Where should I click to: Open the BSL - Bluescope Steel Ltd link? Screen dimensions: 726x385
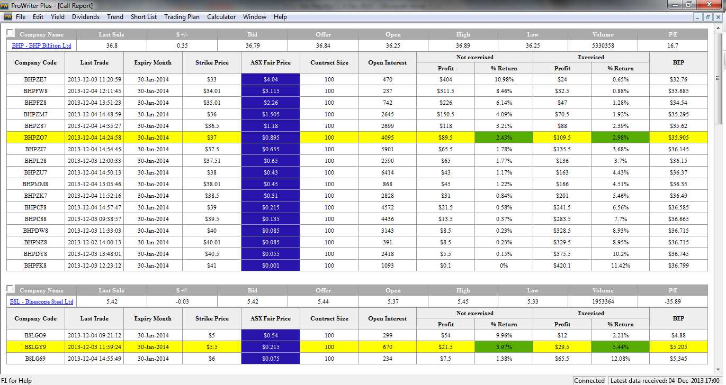[x=41, y=302]
